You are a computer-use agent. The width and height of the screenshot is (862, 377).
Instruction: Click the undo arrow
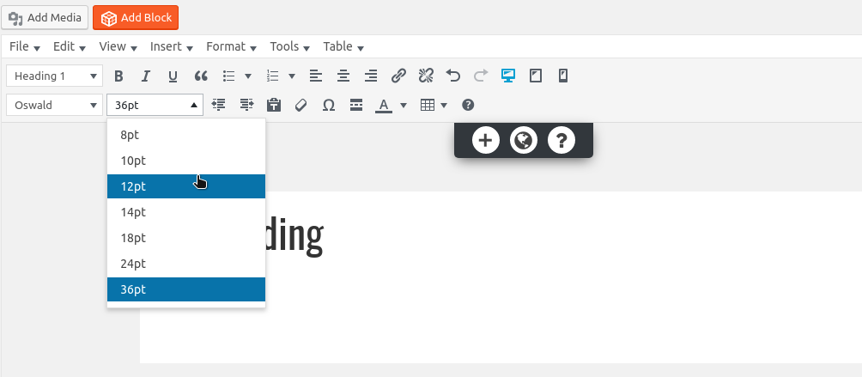point(453,76)
